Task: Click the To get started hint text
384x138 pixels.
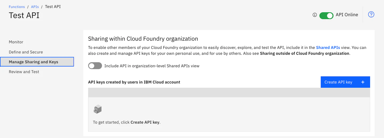Action: (127, 123)
